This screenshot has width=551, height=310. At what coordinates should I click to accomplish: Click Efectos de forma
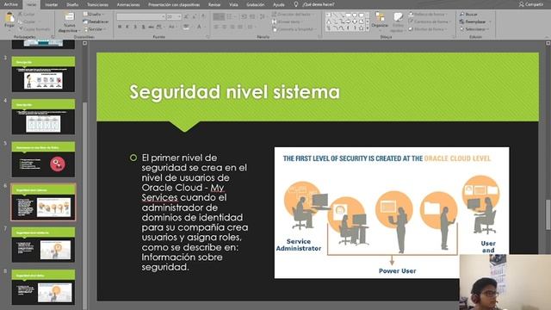pyautogui.click(x=428, y=29)
